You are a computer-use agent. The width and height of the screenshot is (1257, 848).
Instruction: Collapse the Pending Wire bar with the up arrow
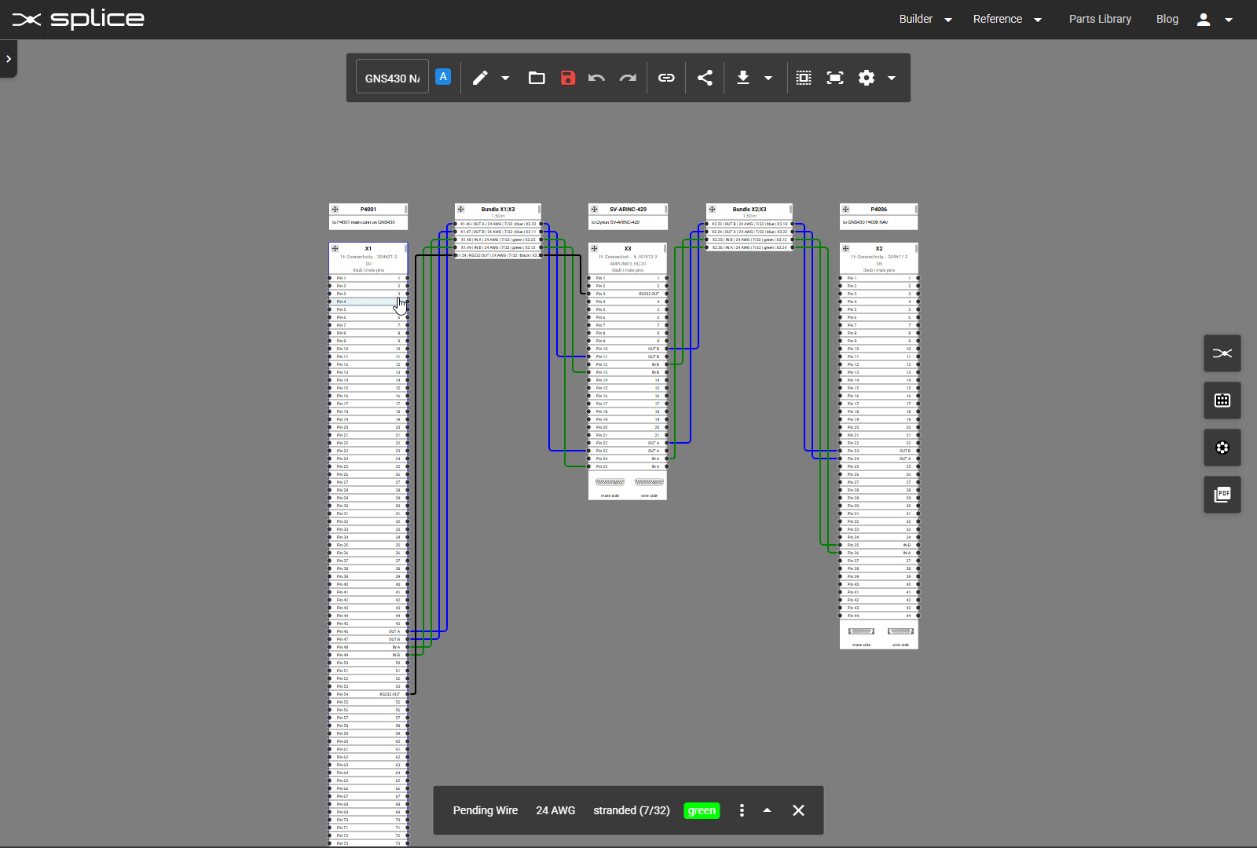768,810
